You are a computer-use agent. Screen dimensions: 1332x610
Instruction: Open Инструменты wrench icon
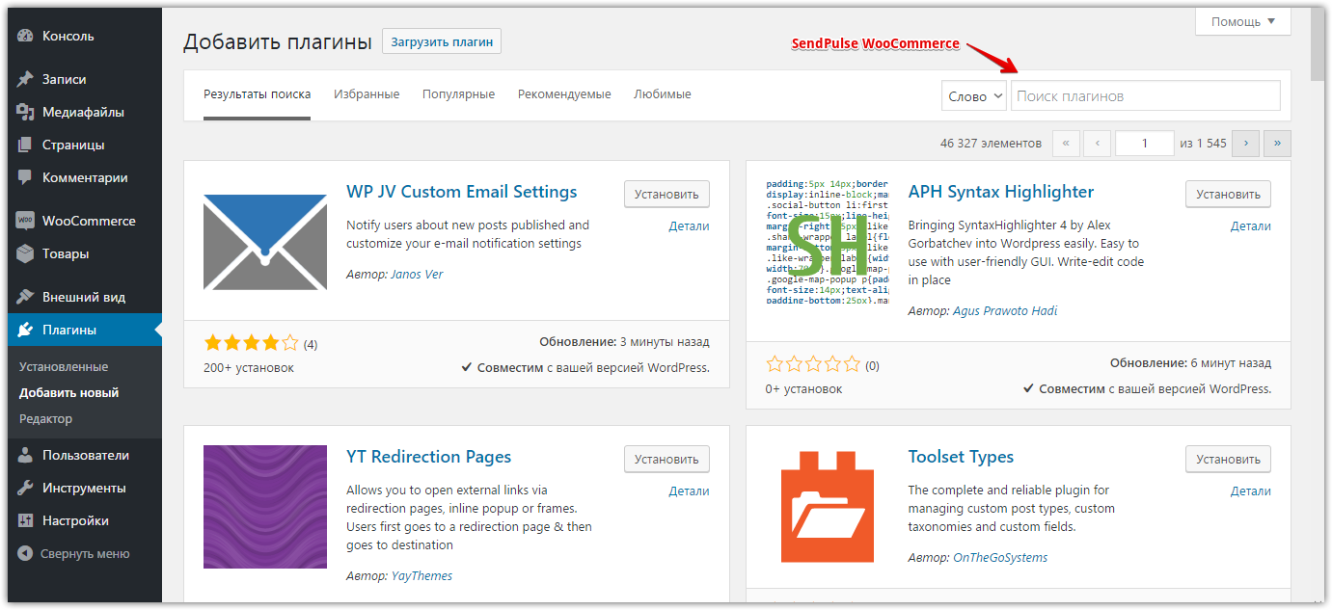(26, 488)
